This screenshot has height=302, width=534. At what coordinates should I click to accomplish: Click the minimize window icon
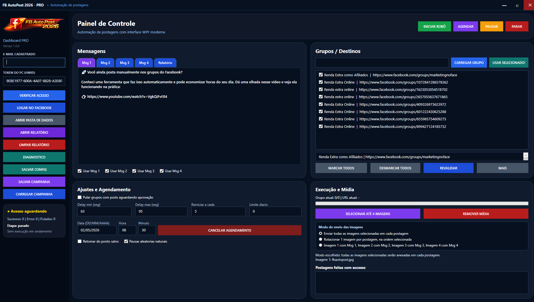504,5
